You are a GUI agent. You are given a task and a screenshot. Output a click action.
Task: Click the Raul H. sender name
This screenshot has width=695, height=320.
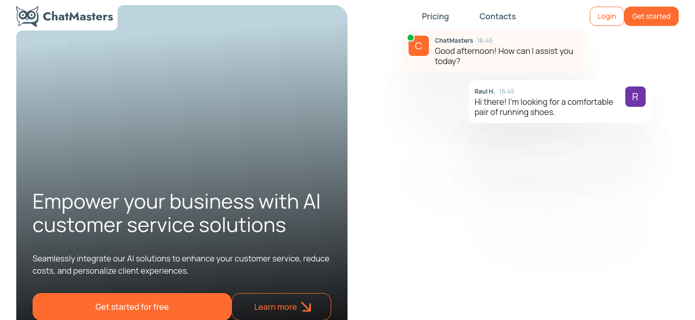[x=485, y=91]
